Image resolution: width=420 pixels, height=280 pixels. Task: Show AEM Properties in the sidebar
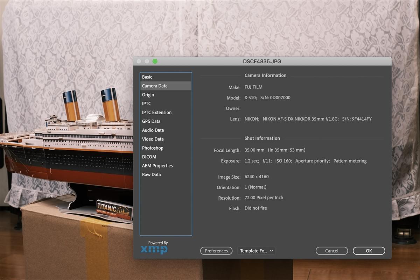click(166, 166)
